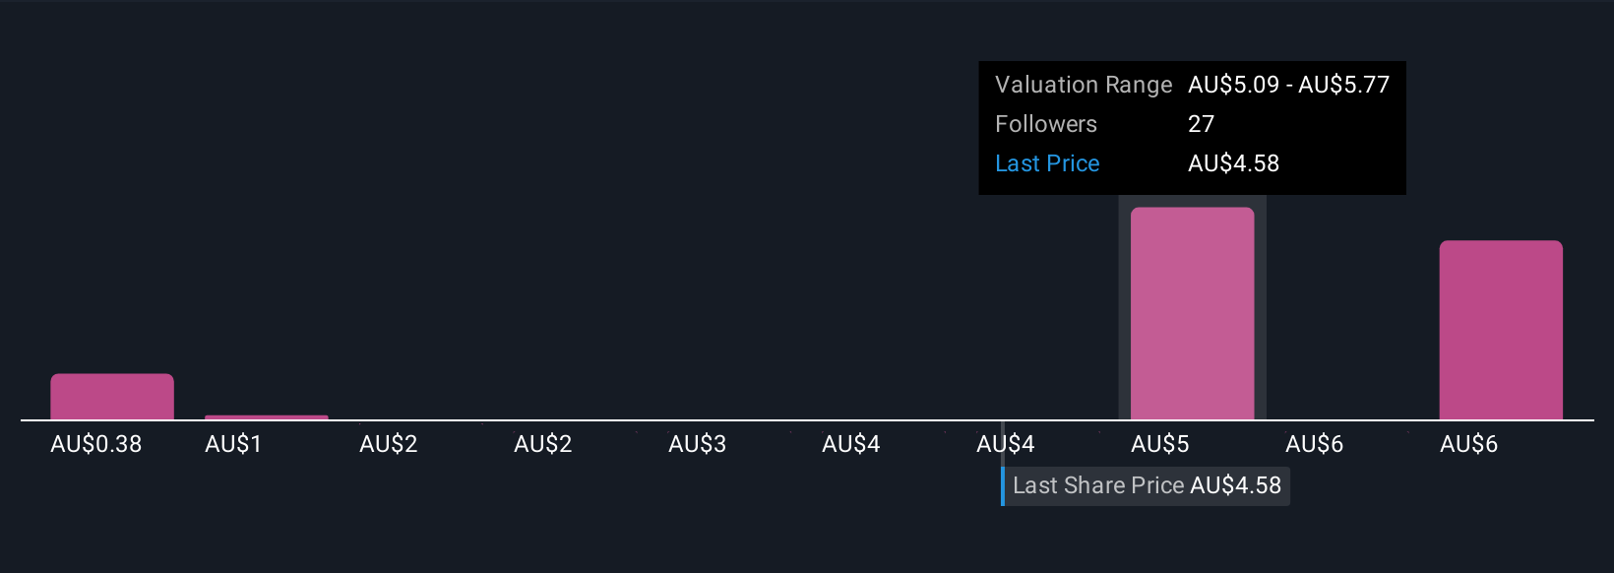Click the Last Share Price AU$4.58 label
Screen dimensions: 1614x573
(1147, 485)
